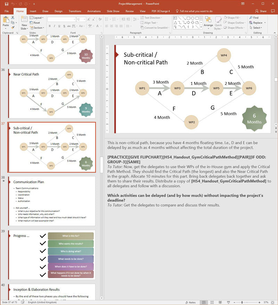Toggle Bold formatting

[50, 26]
